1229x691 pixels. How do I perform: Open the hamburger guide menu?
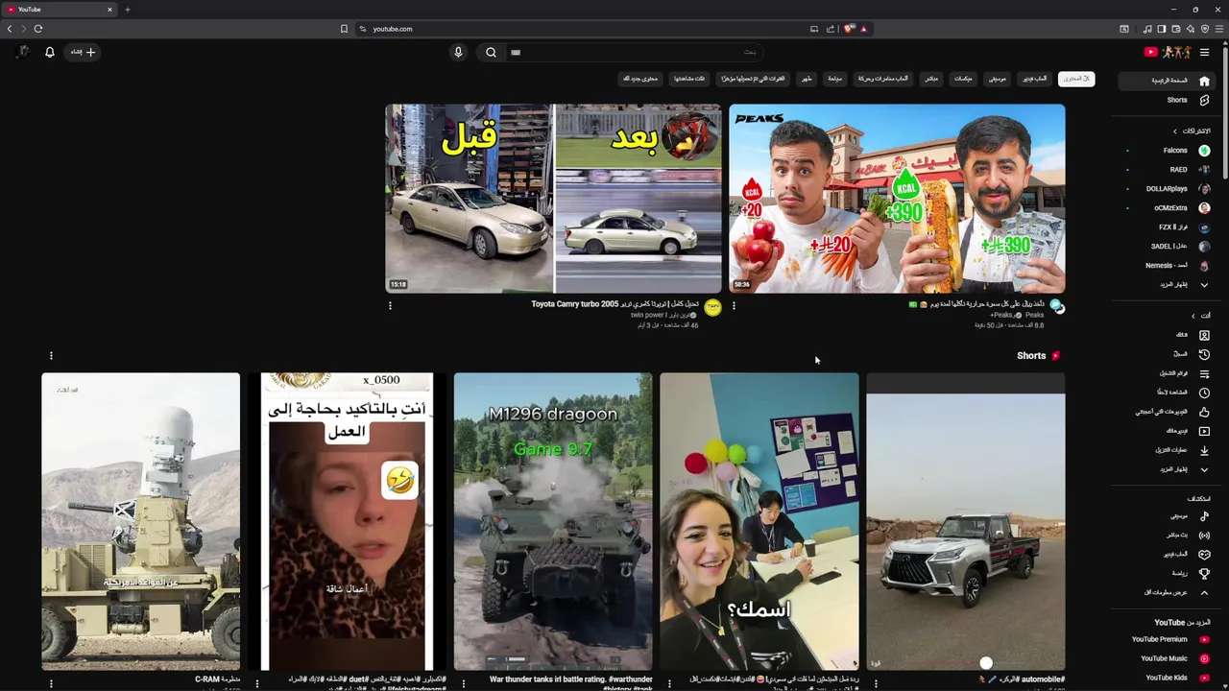[x=1204, y=52]
